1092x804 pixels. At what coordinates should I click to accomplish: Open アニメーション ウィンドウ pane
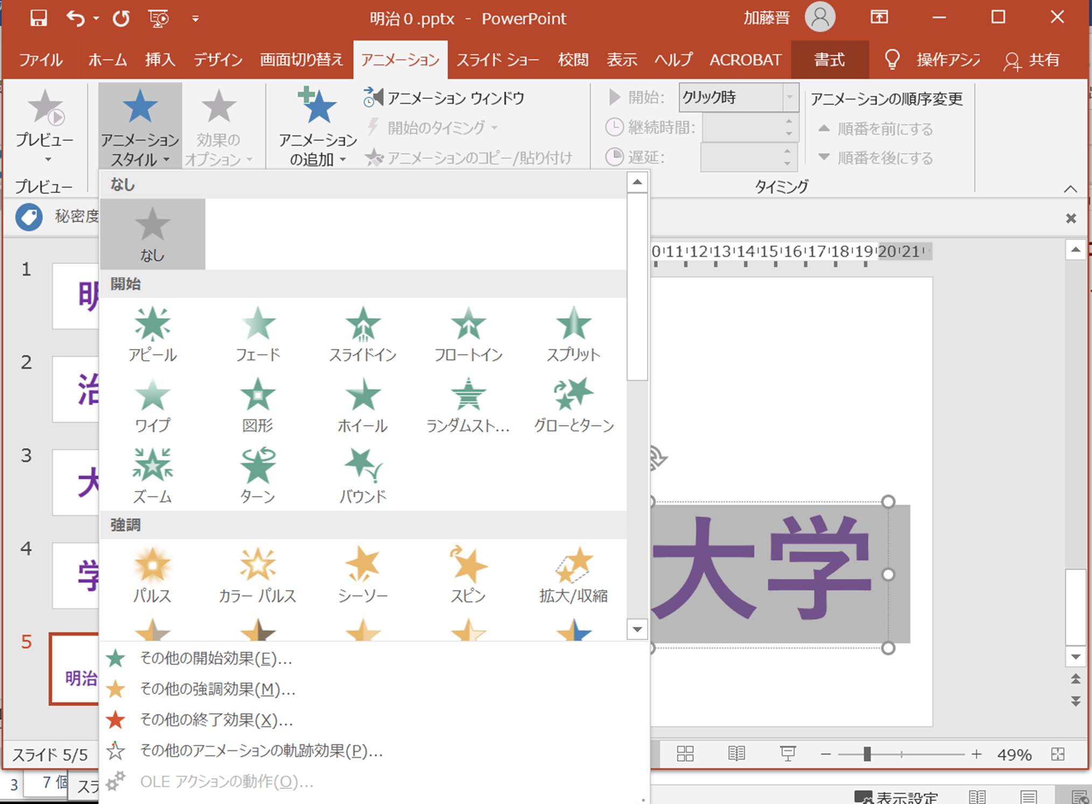444,98
